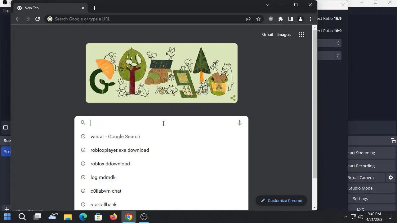
Task: Click the Chrome page scrollbar
Action: 314,104
